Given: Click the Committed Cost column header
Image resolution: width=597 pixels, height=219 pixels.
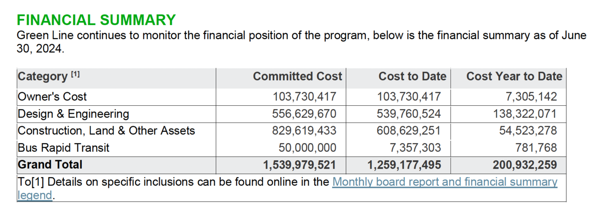Looking at the screenshot, I should [x=297, y=76].
